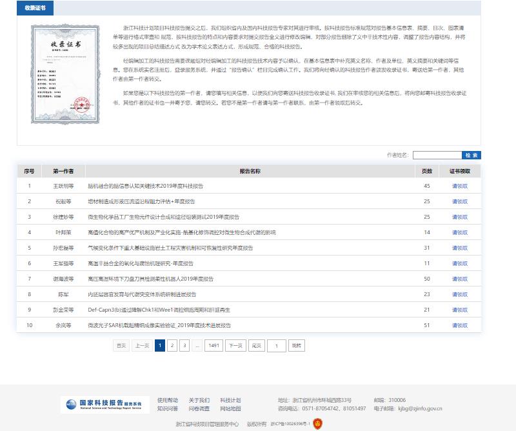Screen dimensions: 516x431
Task: Jump to last page number 1491
Action: coord(213,346)
